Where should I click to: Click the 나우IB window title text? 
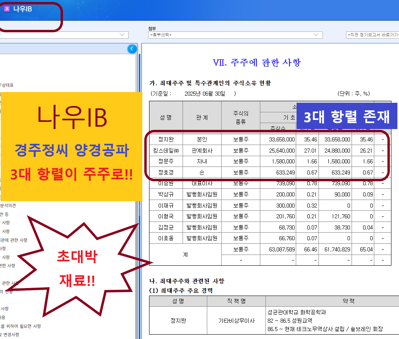coord(23,9)
